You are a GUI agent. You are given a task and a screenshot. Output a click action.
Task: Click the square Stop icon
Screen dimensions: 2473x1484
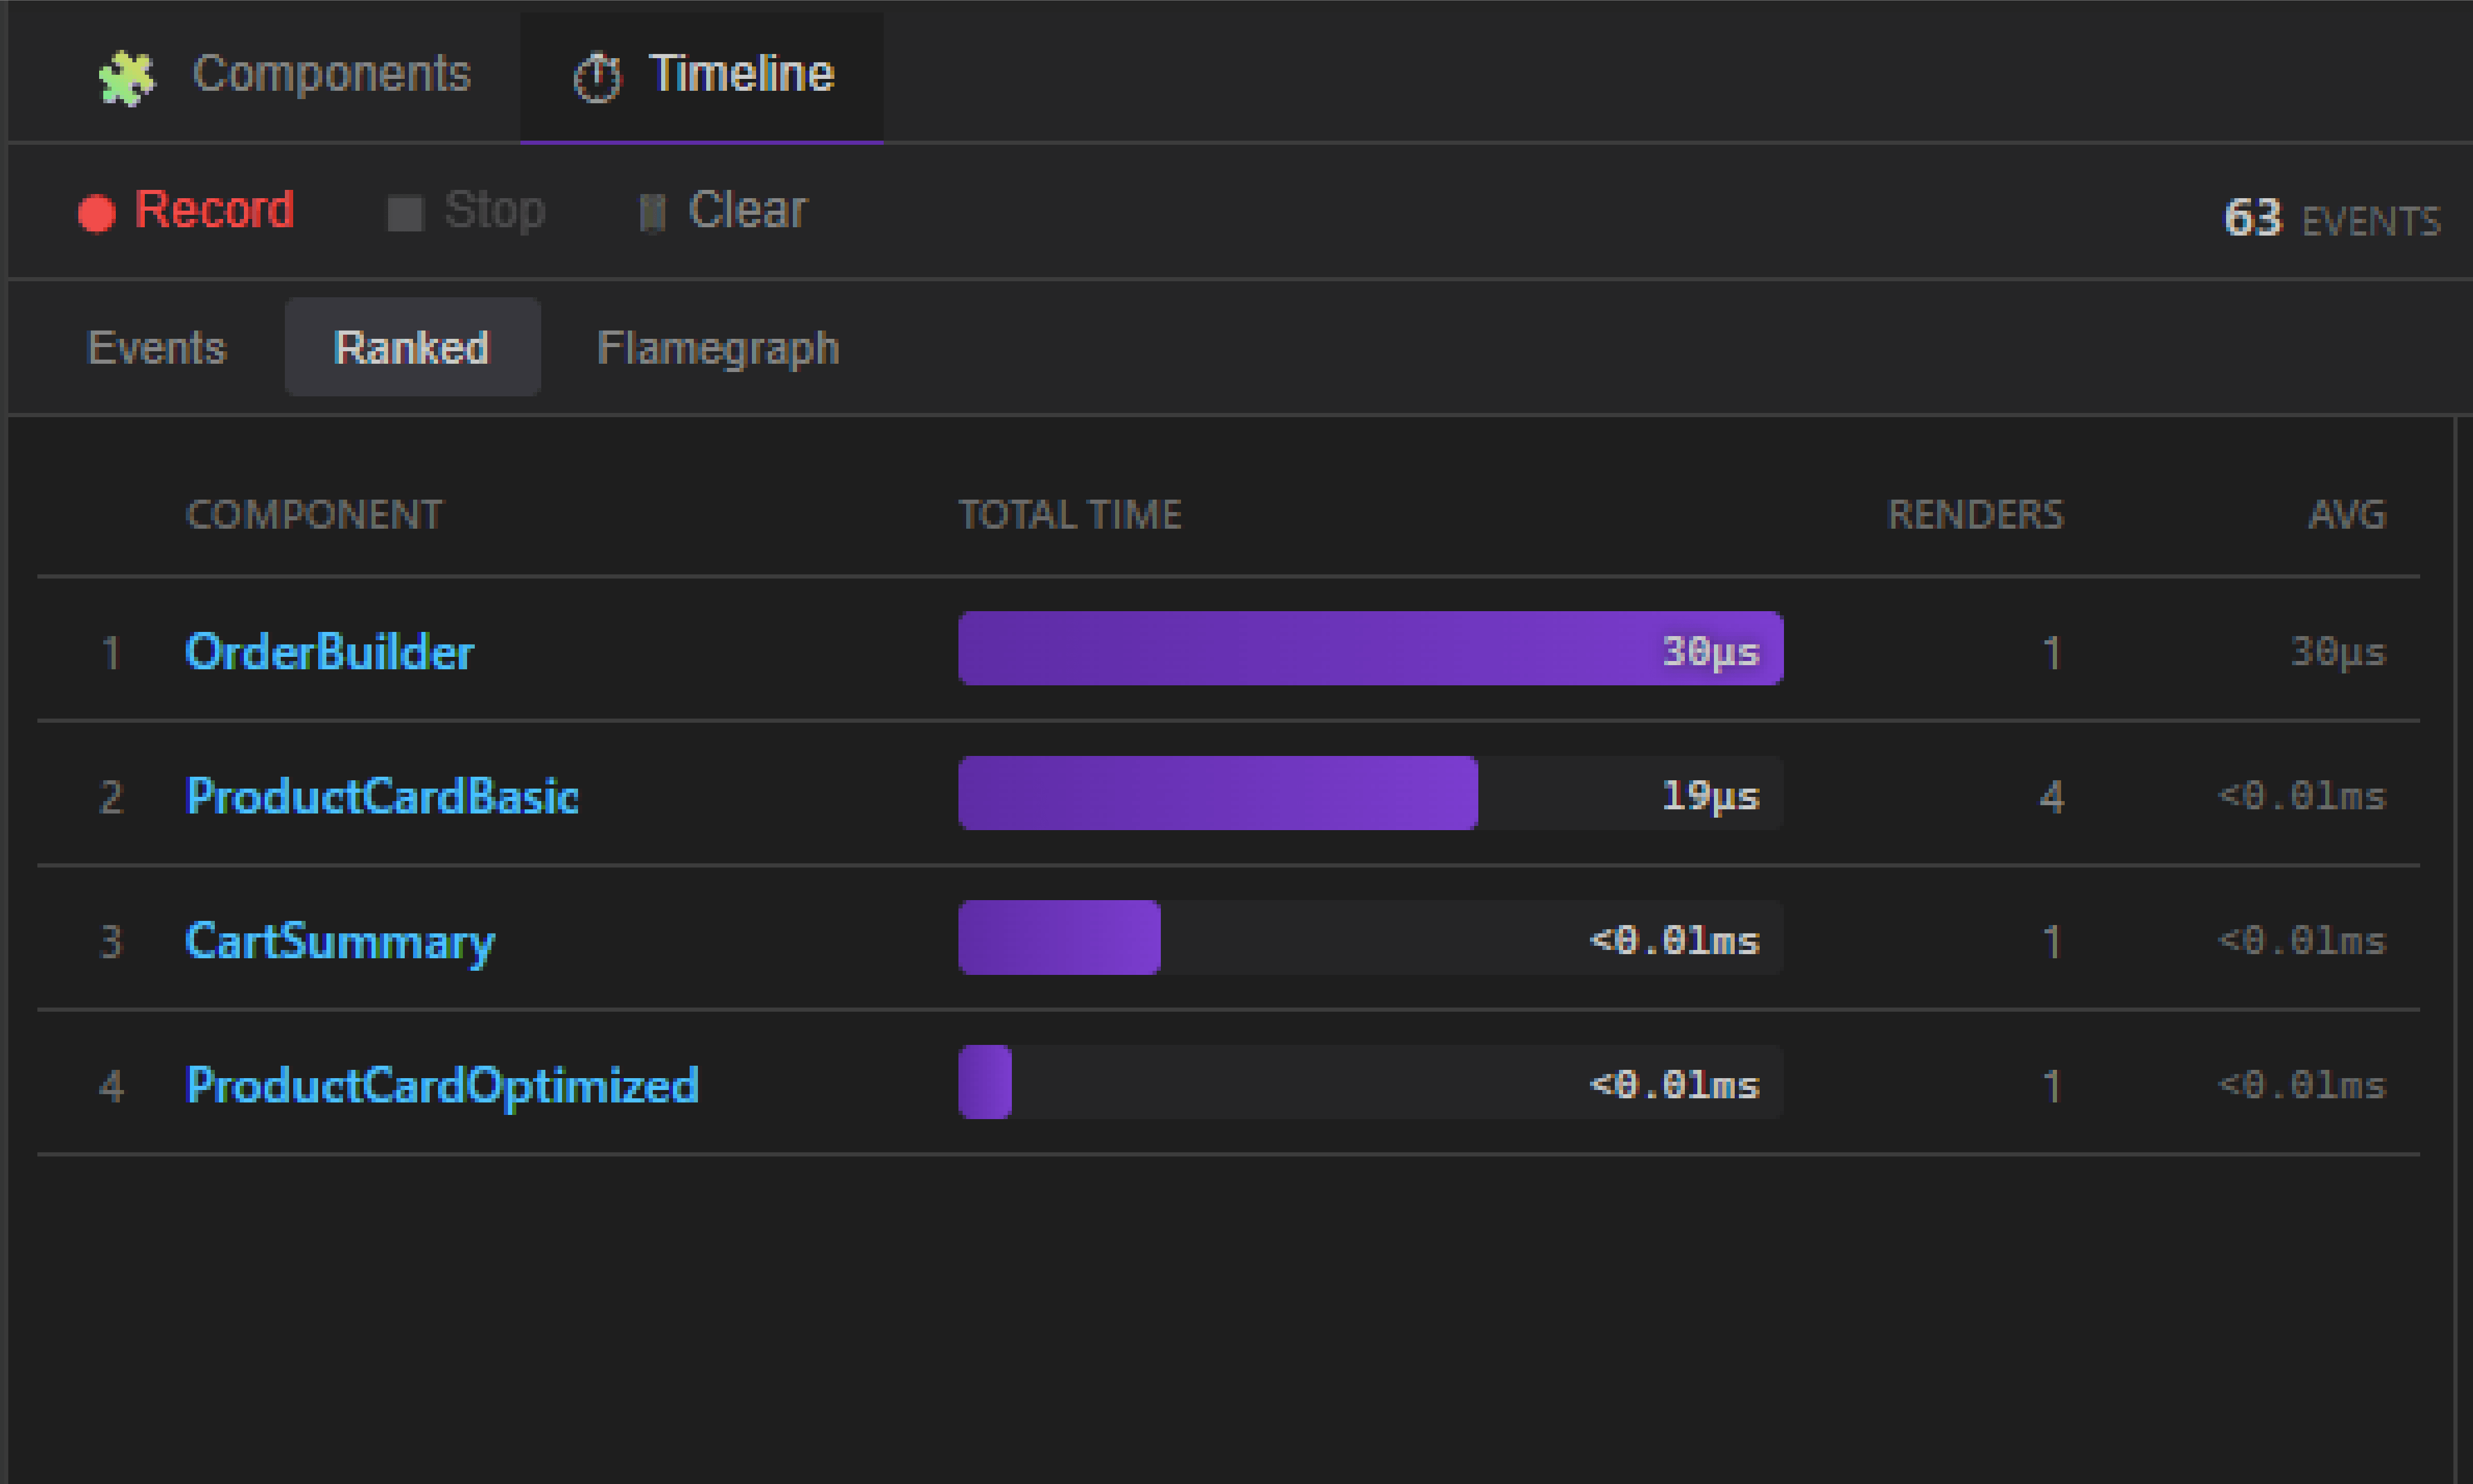406,211
